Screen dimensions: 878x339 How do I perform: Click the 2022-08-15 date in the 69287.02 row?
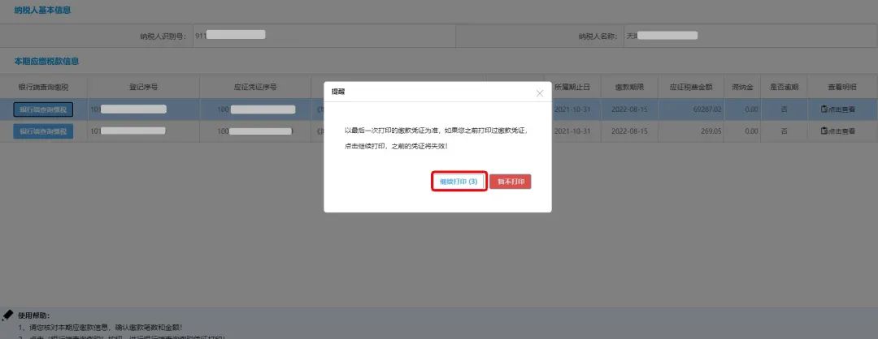click(631, 110)
